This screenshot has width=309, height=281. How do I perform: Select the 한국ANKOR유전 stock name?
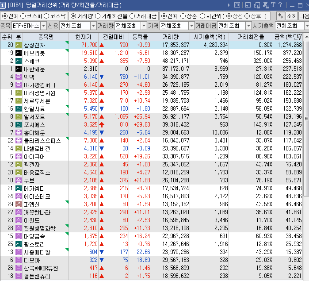pos(41,268)
